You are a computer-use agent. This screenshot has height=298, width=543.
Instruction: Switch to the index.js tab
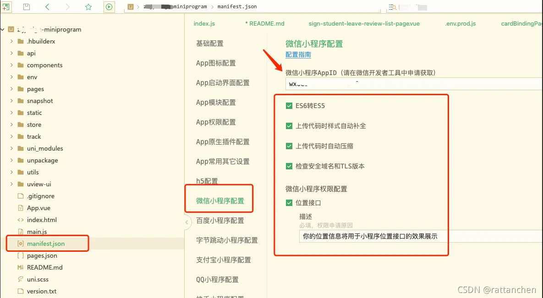tap(204, 23)
